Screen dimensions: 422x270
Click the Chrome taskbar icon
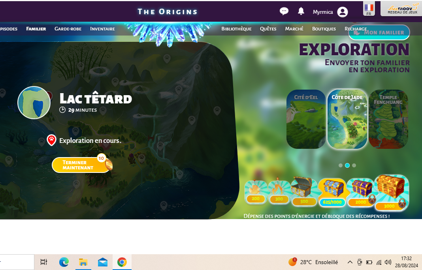(x=122, y=262)
